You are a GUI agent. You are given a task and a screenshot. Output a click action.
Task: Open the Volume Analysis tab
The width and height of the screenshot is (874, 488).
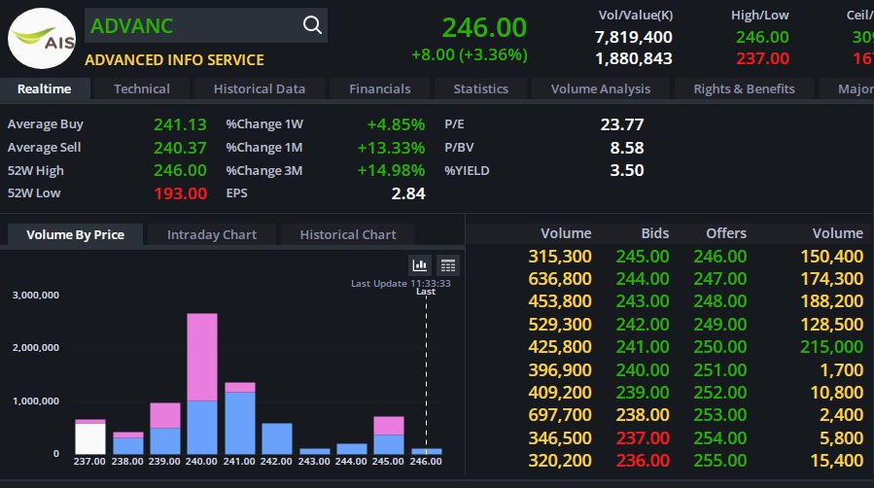tap(600, 88)
